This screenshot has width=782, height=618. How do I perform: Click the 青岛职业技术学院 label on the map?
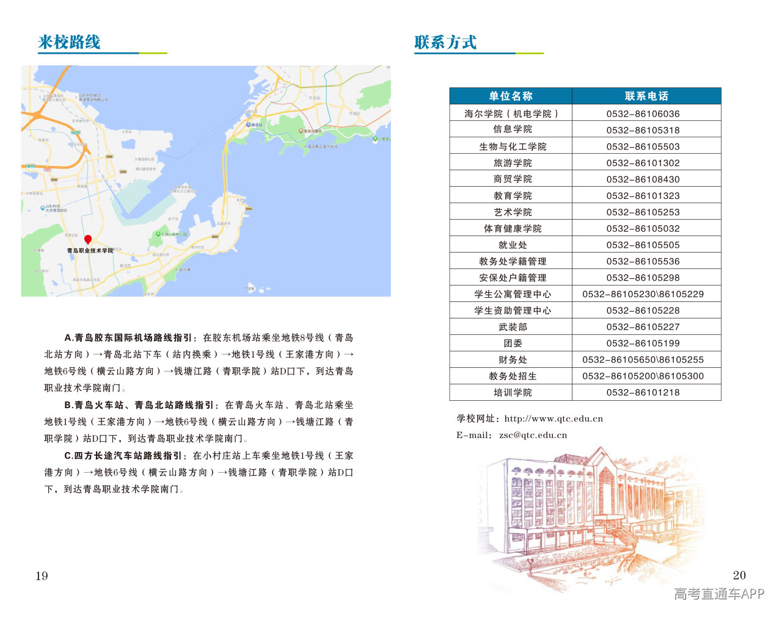click(90, 251)
